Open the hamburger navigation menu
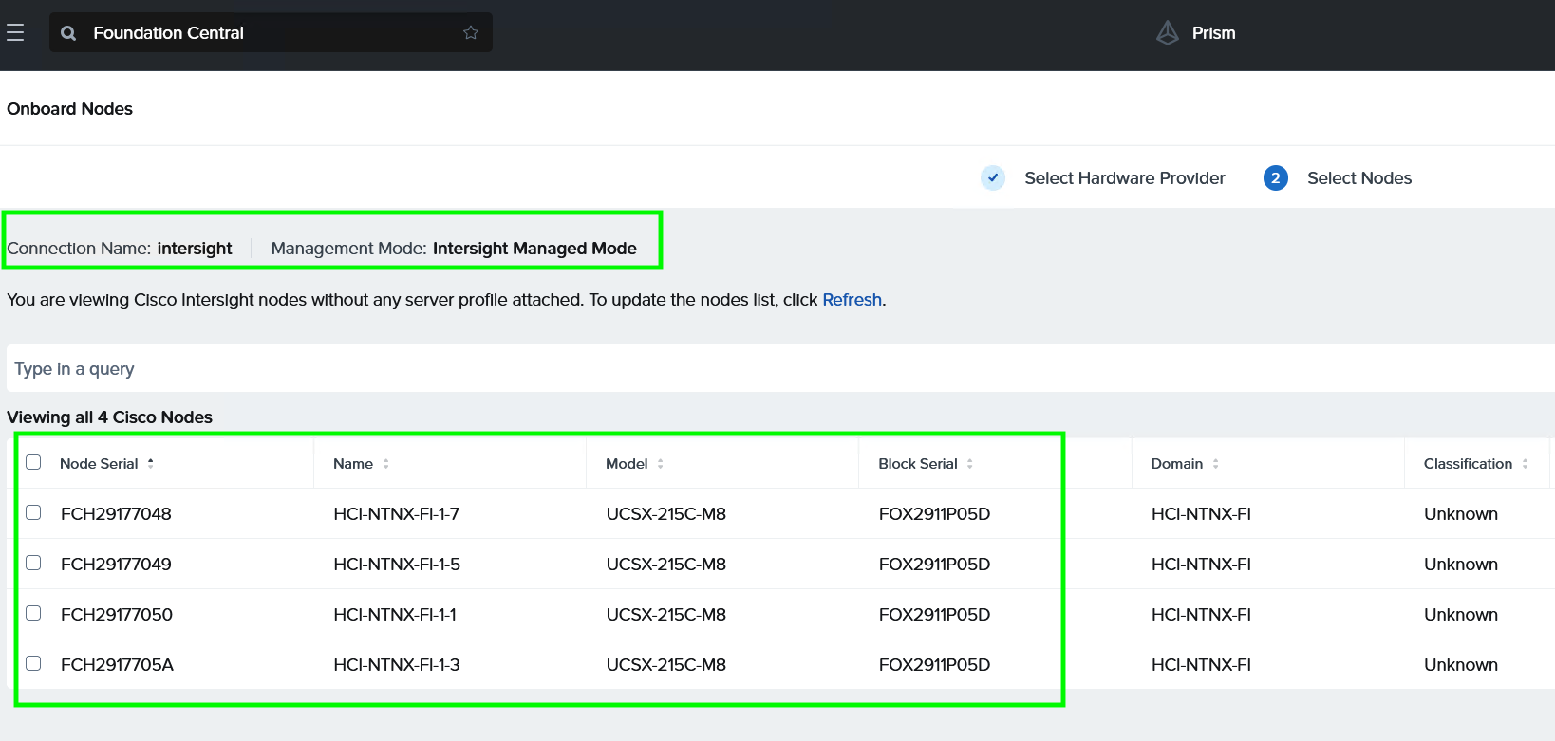The height and width of the screenshot is (741, 1555). [15, 33]
